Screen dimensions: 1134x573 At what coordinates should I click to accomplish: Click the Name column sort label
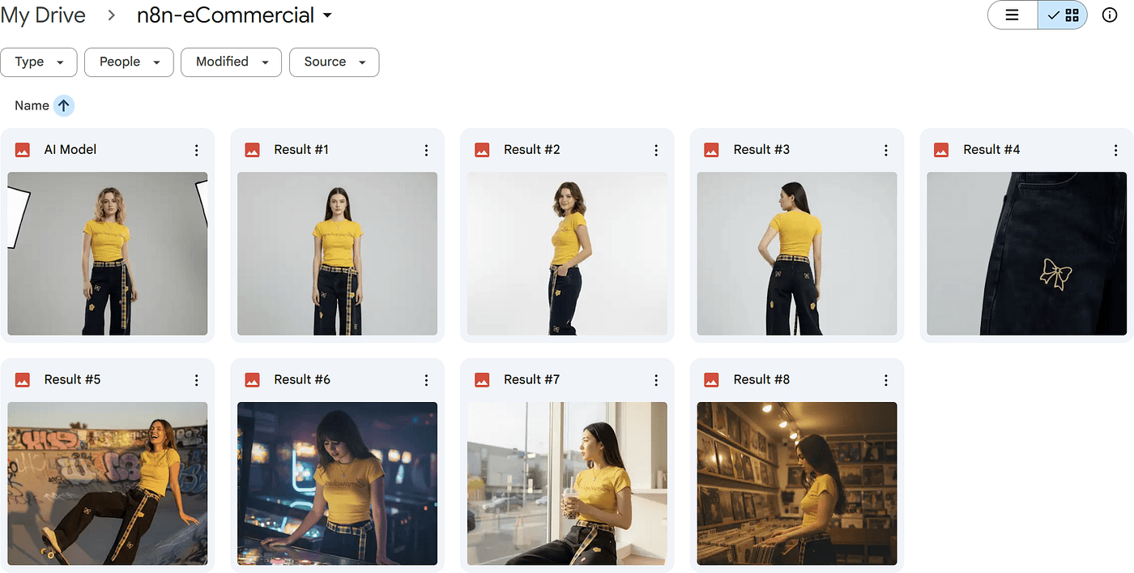point(32,105)
